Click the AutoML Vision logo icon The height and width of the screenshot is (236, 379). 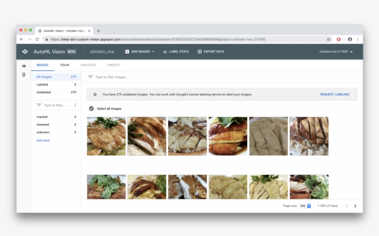pyautogui.click(x=25, y=51)
